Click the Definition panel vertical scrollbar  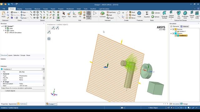pyautogui.click(x=44, y=78)
